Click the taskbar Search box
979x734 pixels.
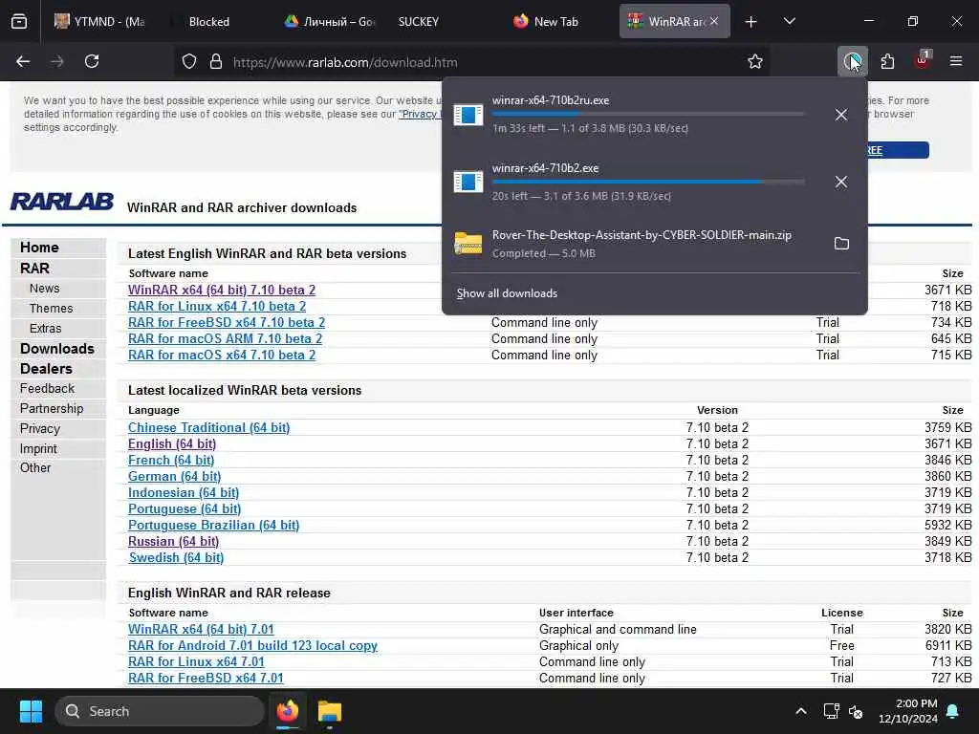[160, 711]
